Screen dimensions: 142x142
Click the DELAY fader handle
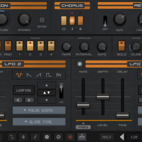(122, 115)
